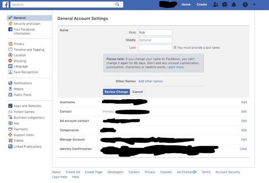Screen dimensions: 269x183
Task: Click the Timeline and Tagging icon
Action: (10, 50)
